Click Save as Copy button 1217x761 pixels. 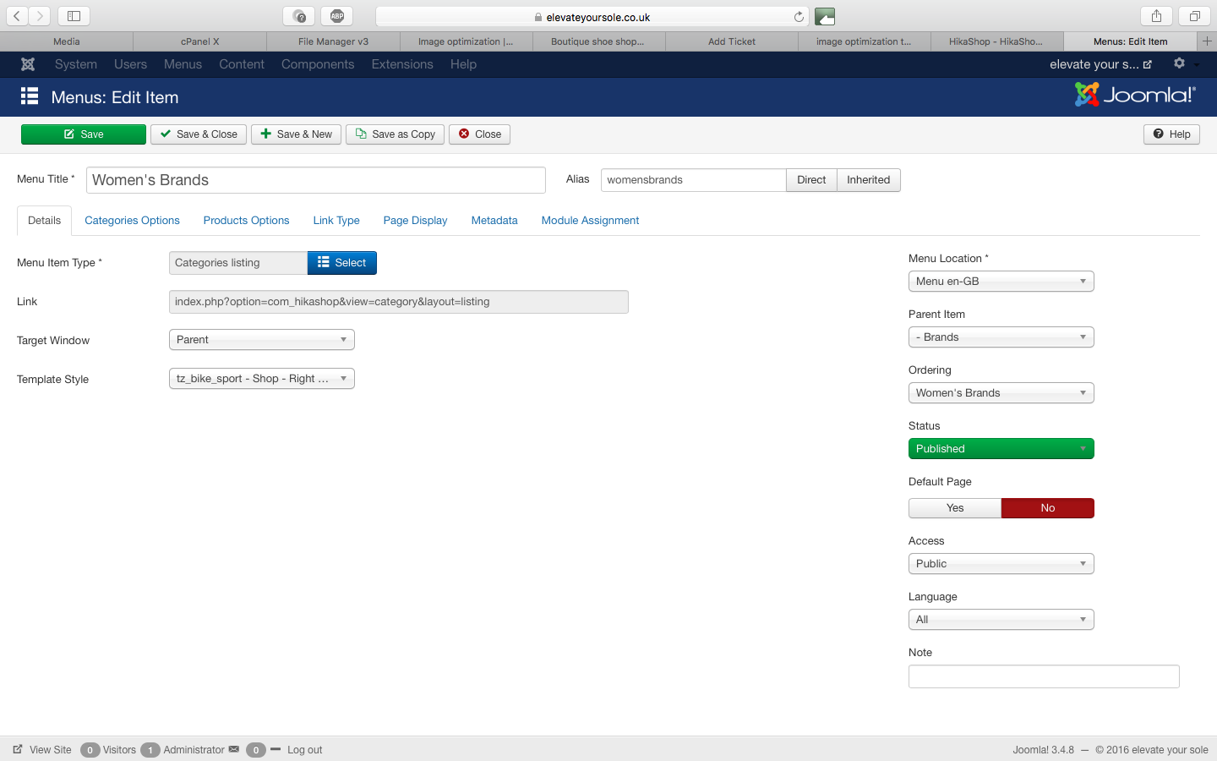point(395,134)
